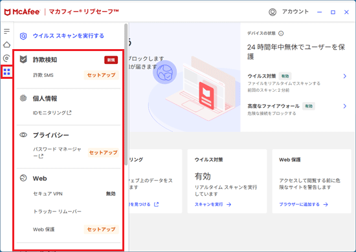Viewport: 356px width, 252px height.
Task: Select the four-square apps grid icon
Action: click(7, 72)
